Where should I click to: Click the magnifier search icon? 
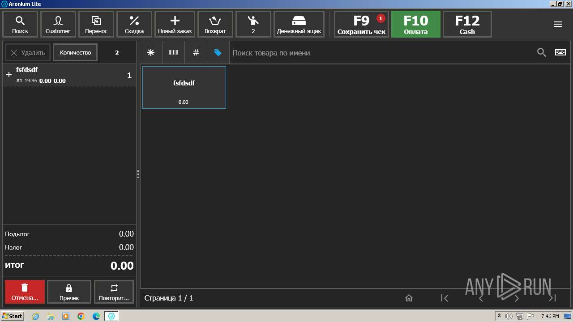542,53
